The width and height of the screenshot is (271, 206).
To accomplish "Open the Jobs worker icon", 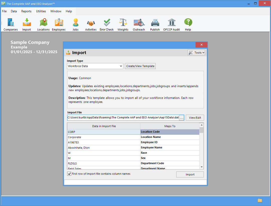I will (x=75, y=25).
